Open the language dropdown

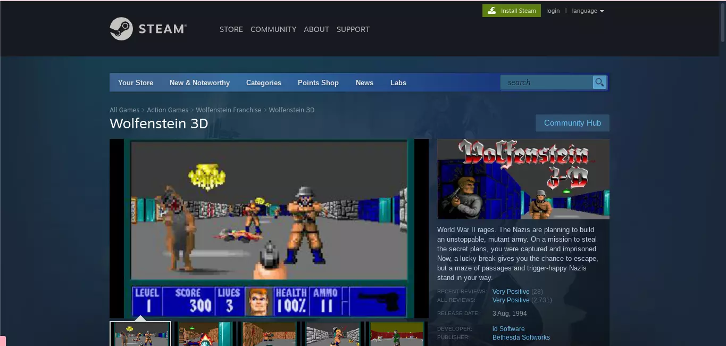[x=588, y=11]
